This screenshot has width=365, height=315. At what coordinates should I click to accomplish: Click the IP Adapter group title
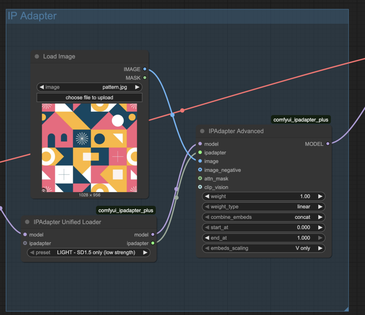(x=32, y=16)
